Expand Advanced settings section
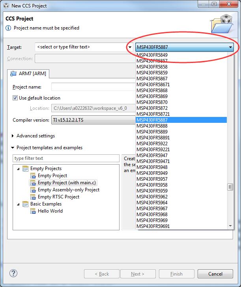 (13, 136)
